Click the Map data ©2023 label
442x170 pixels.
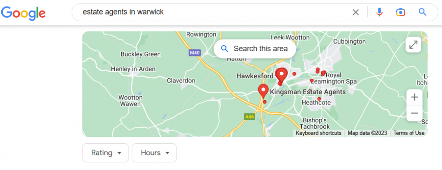(367, 133)
